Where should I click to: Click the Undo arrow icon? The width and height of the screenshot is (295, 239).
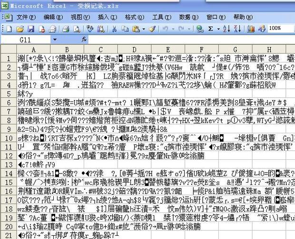[x=165, y=29]
